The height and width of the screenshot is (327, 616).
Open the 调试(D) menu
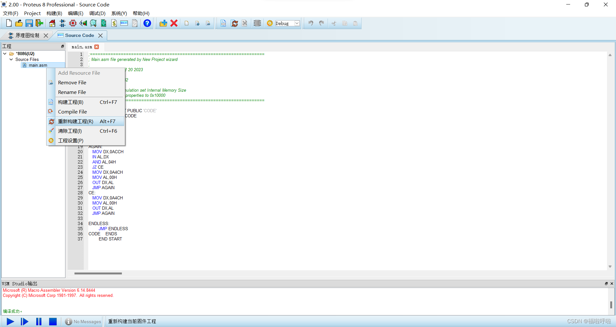click(97, 13)
